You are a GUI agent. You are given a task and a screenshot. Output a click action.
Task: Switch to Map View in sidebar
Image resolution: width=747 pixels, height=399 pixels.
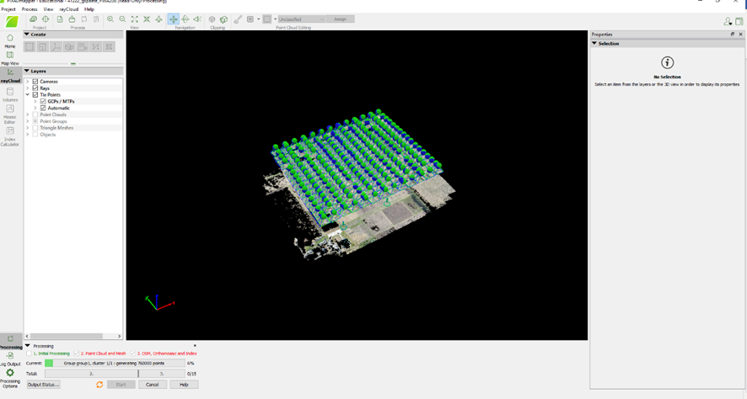[9, 58]
